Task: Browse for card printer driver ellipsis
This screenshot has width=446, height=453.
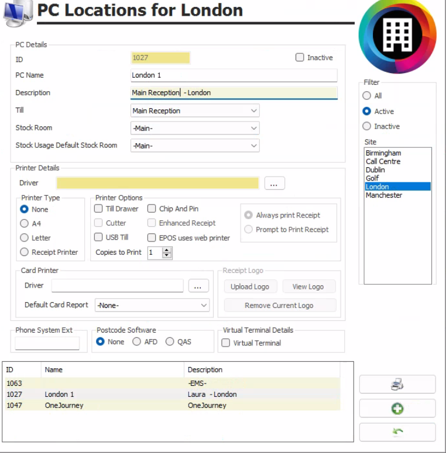Action: pyautogui.click(x=198, y=286)
